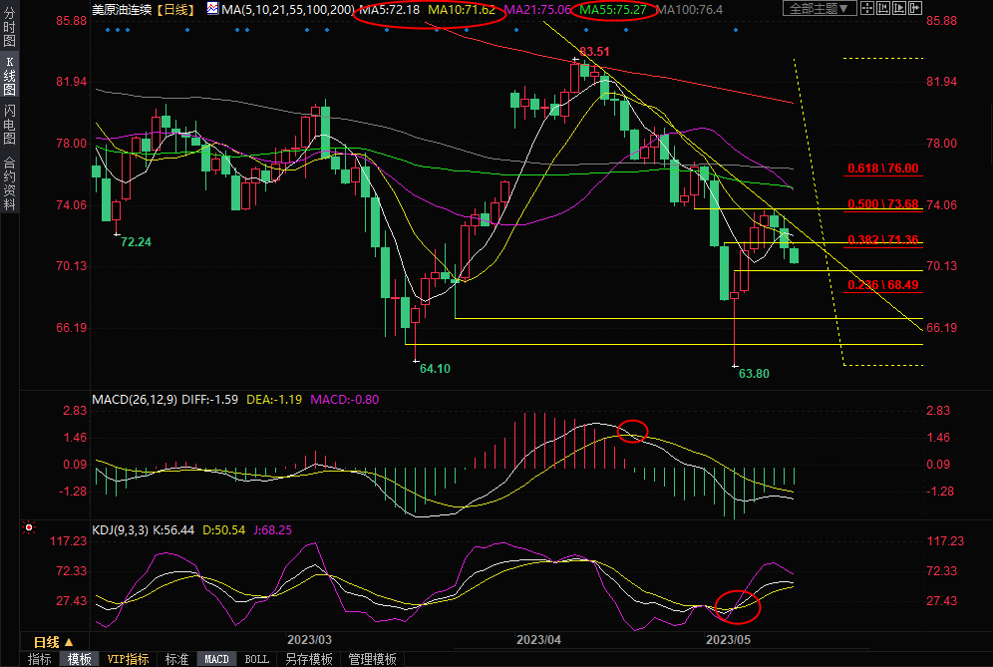The width and height of the screenshot is (993, 667).
Task: Toggle the MACD indicator template
Action: click(216, 659)
